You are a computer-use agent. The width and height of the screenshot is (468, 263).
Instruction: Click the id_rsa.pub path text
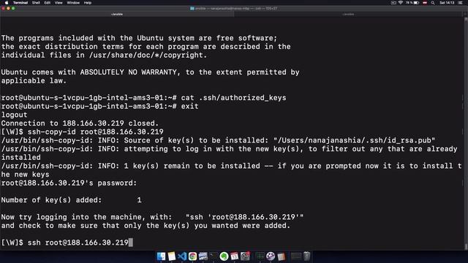point(354,140)
